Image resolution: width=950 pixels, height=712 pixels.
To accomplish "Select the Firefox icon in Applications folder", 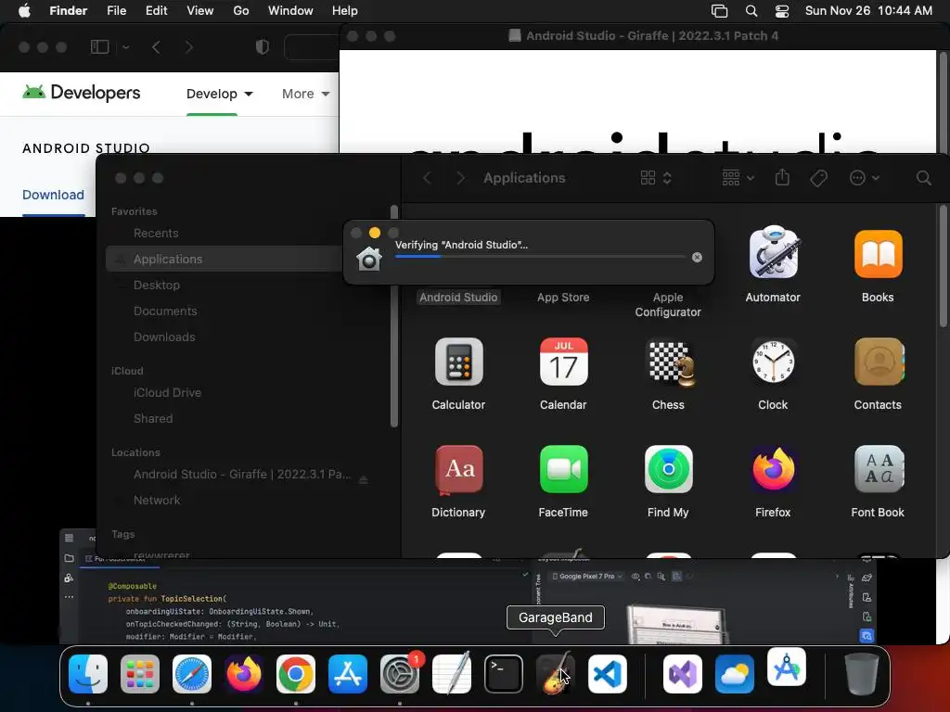I will pos(773,469).
